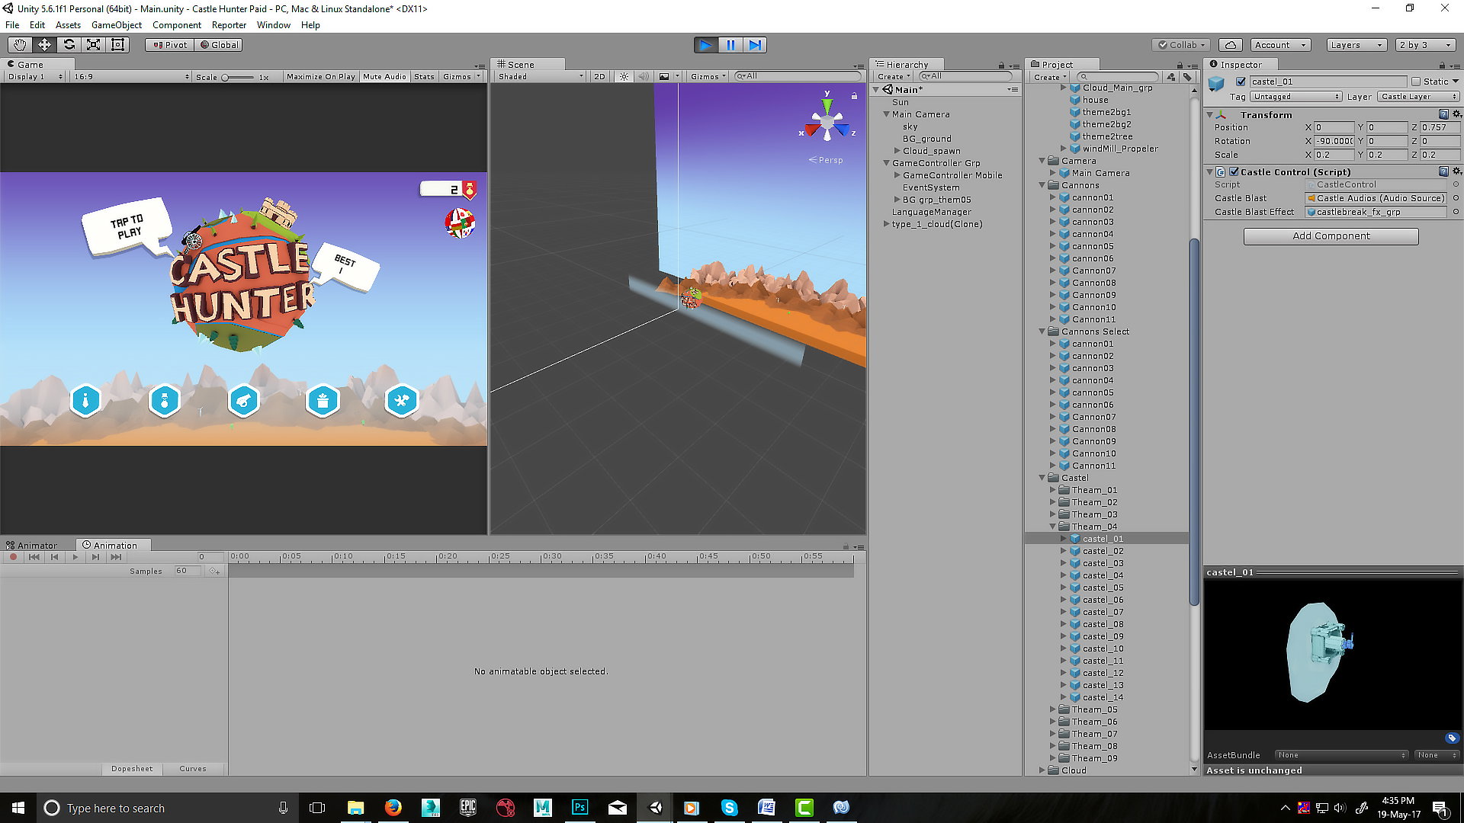Open the 16:9 aspect ratio dropdown

tap(130, 77)
